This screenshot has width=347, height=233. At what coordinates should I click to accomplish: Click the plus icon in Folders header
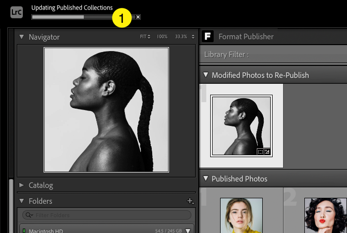pyautogui.click(x=190, y=201)
